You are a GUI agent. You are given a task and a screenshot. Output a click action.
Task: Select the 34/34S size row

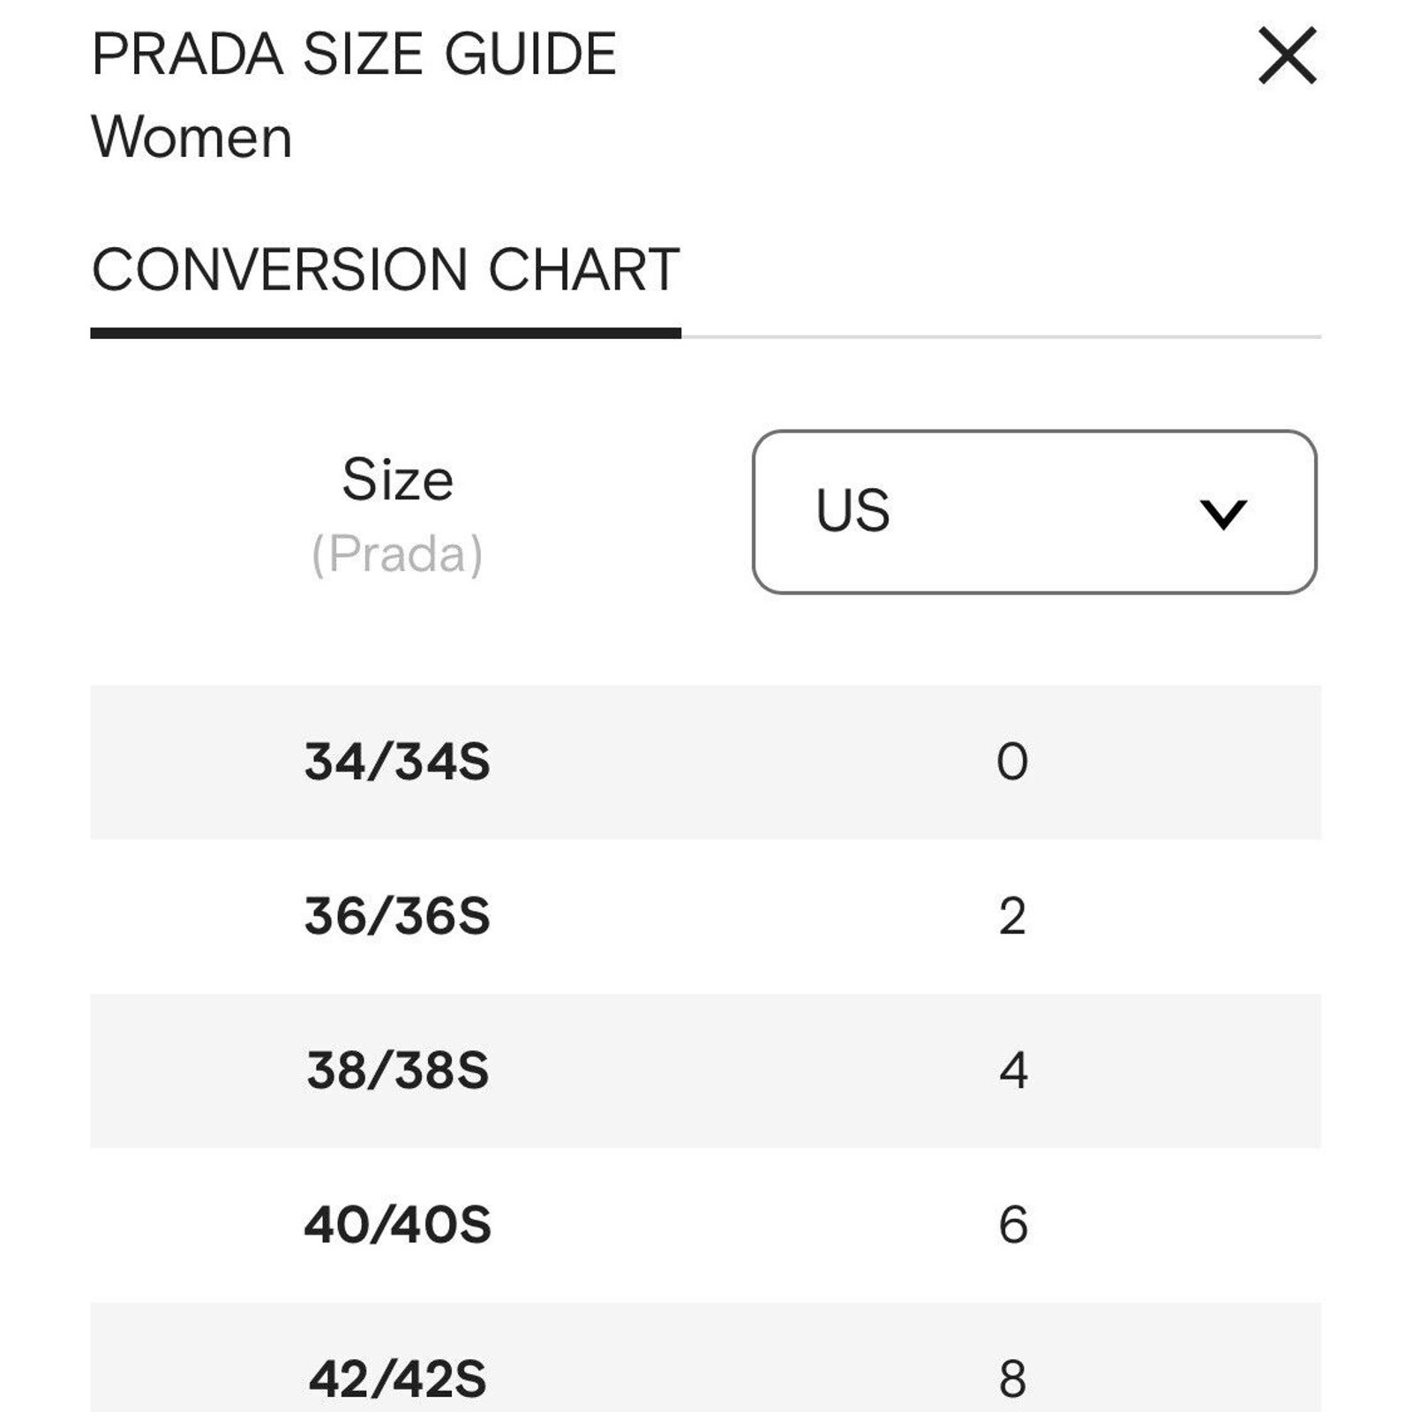click(x=705, y=762)
